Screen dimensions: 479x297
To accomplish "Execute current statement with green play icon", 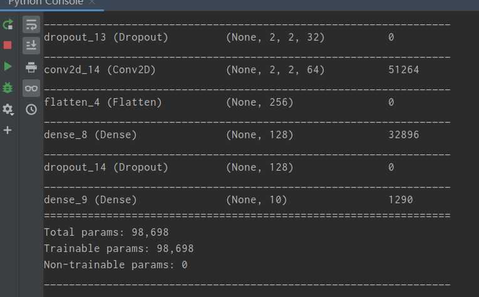I will (x=8, y=66).
